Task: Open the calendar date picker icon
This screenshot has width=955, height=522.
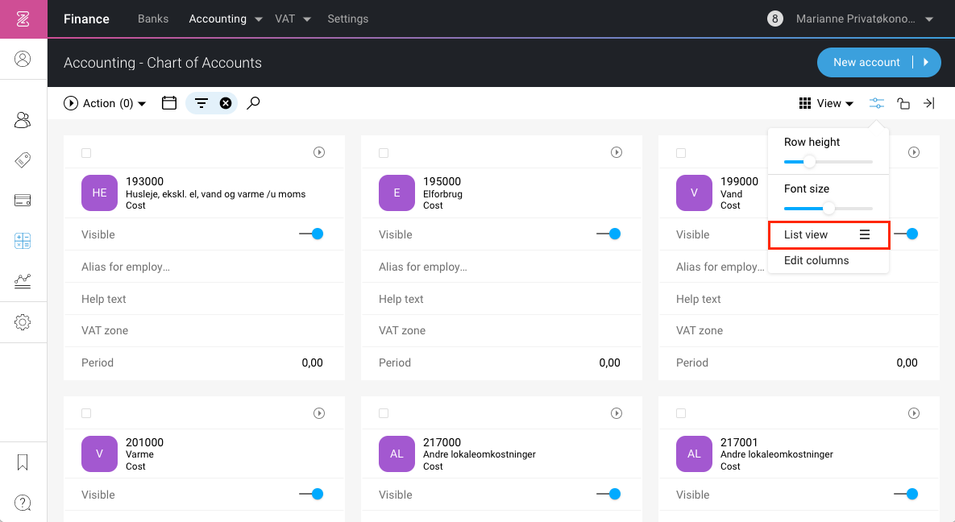Action: pyautogui.click(x=168, y=103)
